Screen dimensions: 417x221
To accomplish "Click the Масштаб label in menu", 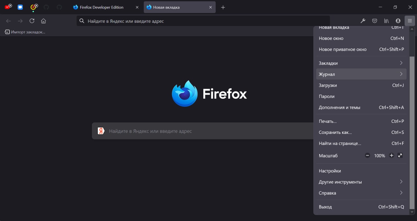I will 328,156.
